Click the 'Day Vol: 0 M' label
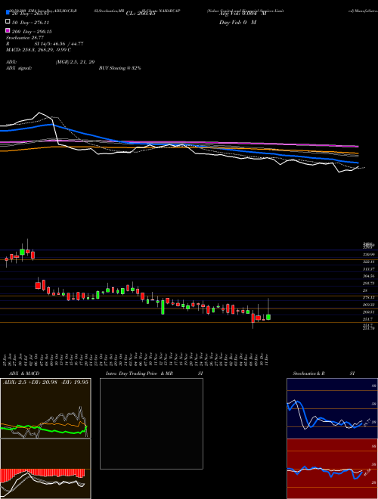Viewport: 378px width, 499px height. point(237,23)
